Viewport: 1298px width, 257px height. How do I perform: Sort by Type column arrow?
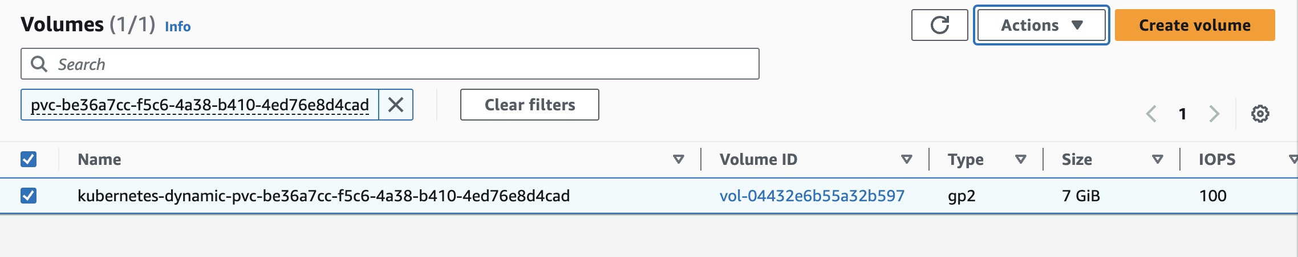pos(1021,159)
